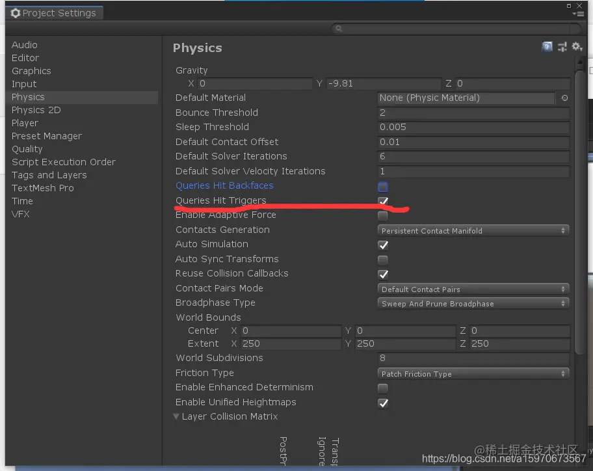593x471 pixels.
Task: Uncheck Reuse Collision Callbacks
Action: point(383,275)
